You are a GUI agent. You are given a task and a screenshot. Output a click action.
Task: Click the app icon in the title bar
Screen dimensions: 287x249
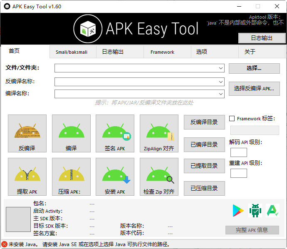click(7, 6)
